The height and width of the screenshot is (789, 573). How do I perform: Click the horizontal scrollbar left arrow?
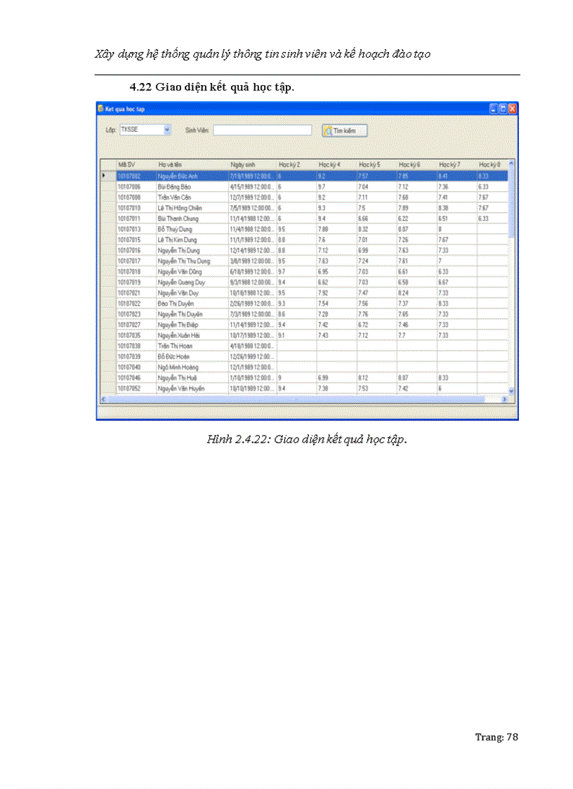(103, 399)
